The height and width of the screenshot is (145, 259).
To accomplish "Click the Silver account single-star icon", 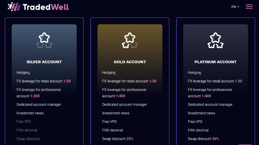I will 44,41.
